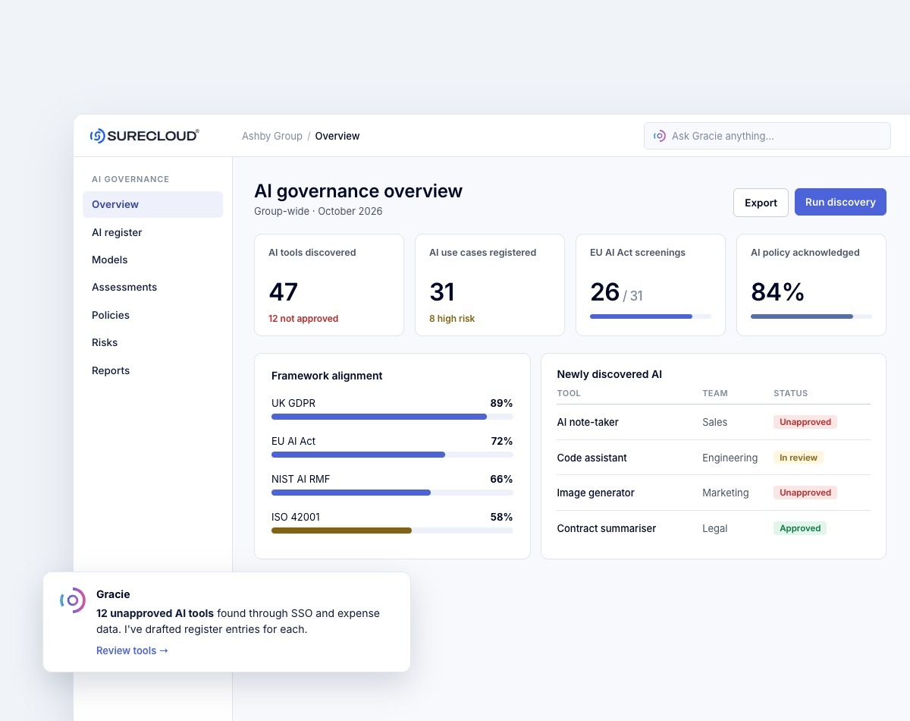Click the Framework alignment heading

(327, 376)
